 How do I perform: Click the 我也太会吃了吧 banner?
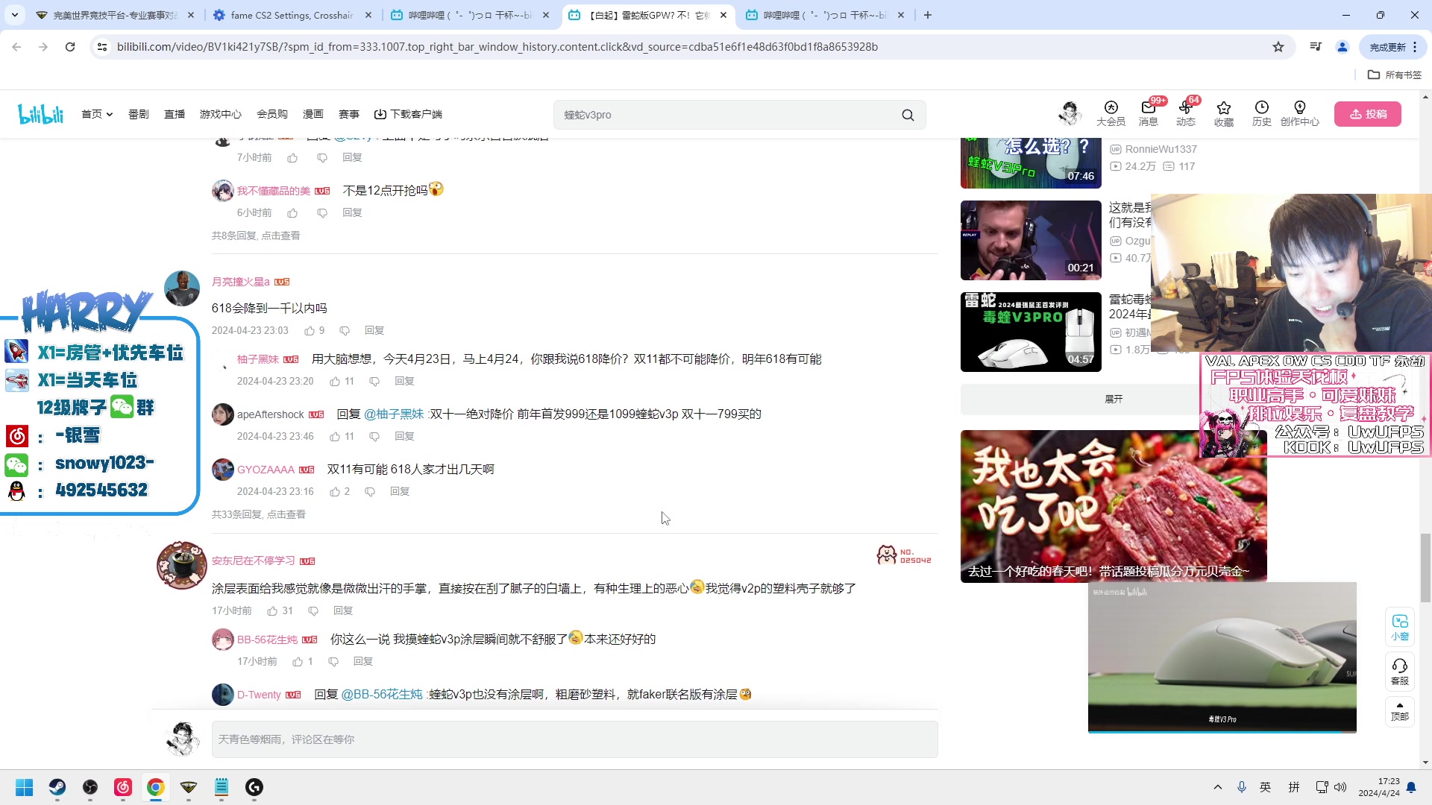tap(1114, 506)
